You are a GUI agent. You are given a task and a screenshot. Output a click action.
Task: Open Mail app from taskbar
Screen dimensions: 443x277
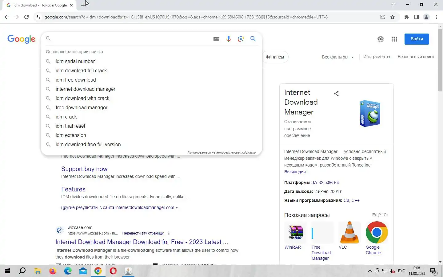click(x=83, y=271)
